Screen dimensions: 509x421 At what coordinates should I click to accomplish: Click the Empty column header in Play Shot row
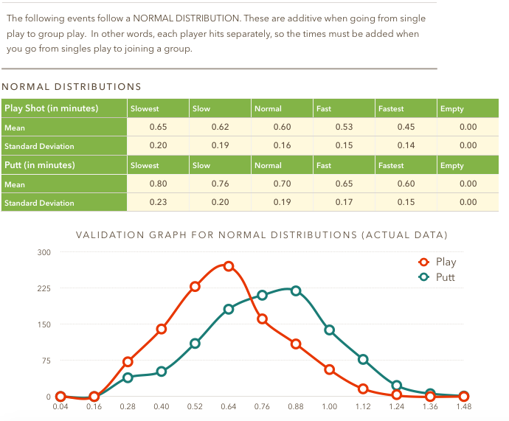[451, 108]
